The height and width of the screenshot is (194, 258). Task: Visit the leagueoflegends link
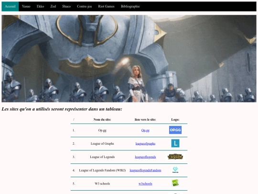[x=145, y=157]
